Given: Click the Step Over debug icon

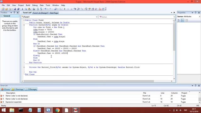Looking at the screenshot, I should 78,9.
